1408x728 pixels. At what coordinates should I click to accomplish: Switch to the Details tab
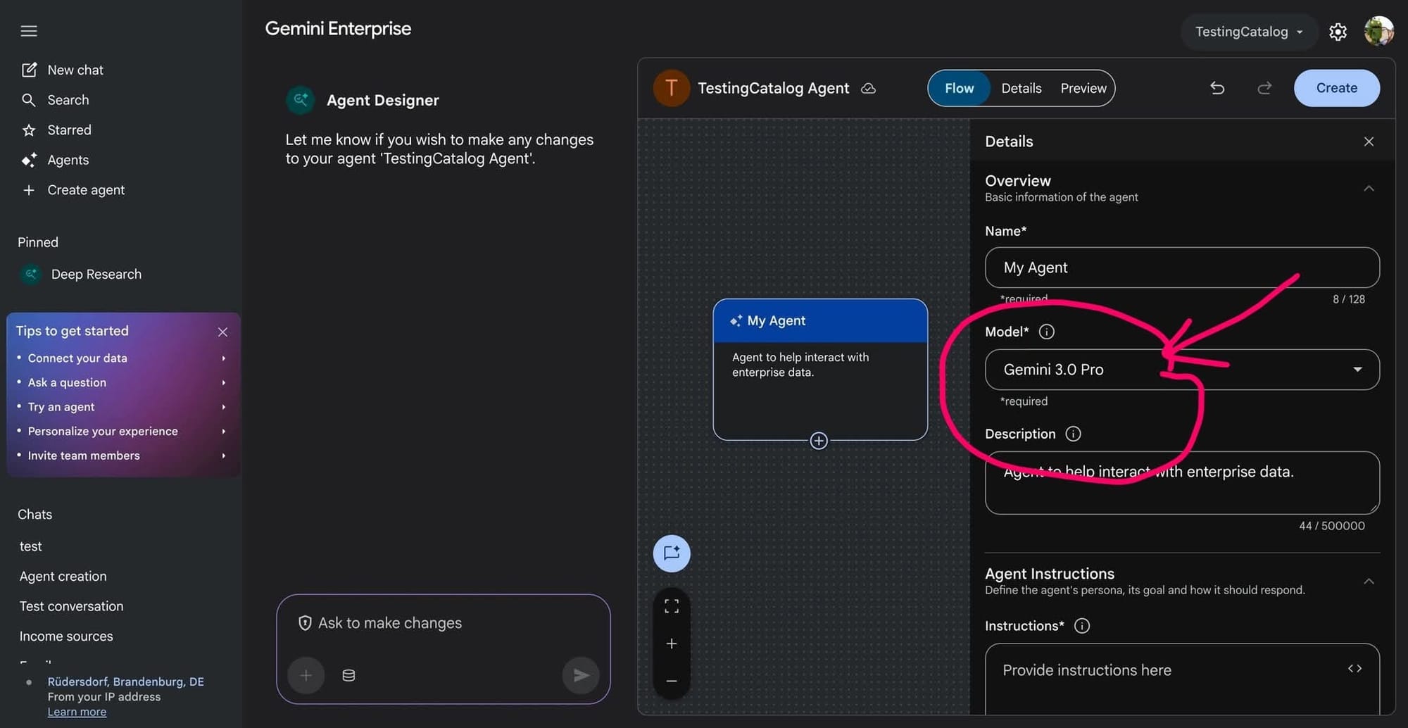coord(1021,88)
